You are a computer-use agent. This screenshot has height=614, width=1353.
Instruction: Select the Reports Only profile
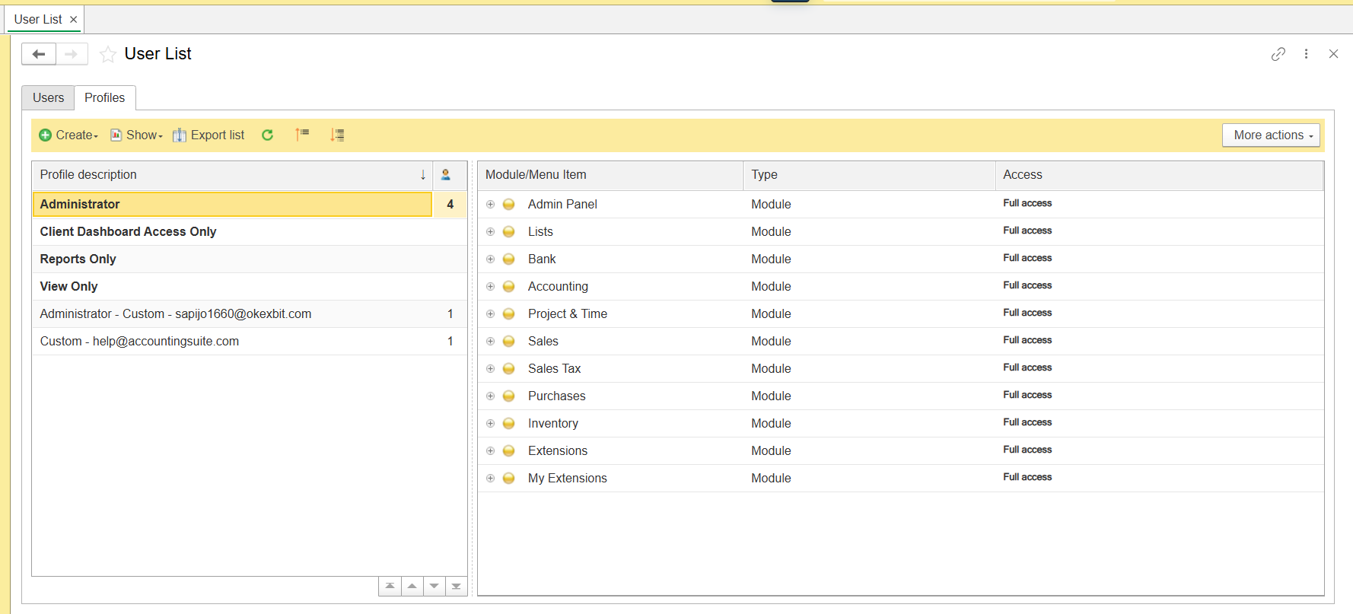[x=78, y=259]
